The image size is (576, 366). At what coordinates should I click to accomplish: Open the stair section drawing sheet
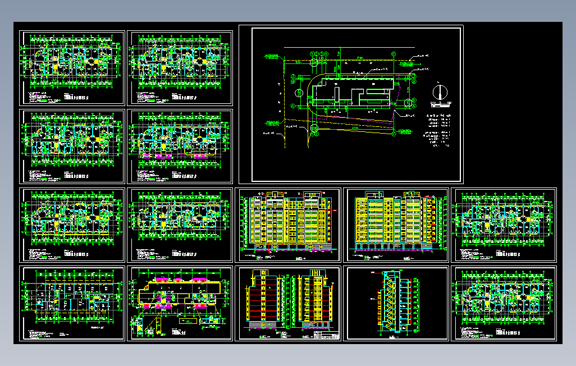396,303
